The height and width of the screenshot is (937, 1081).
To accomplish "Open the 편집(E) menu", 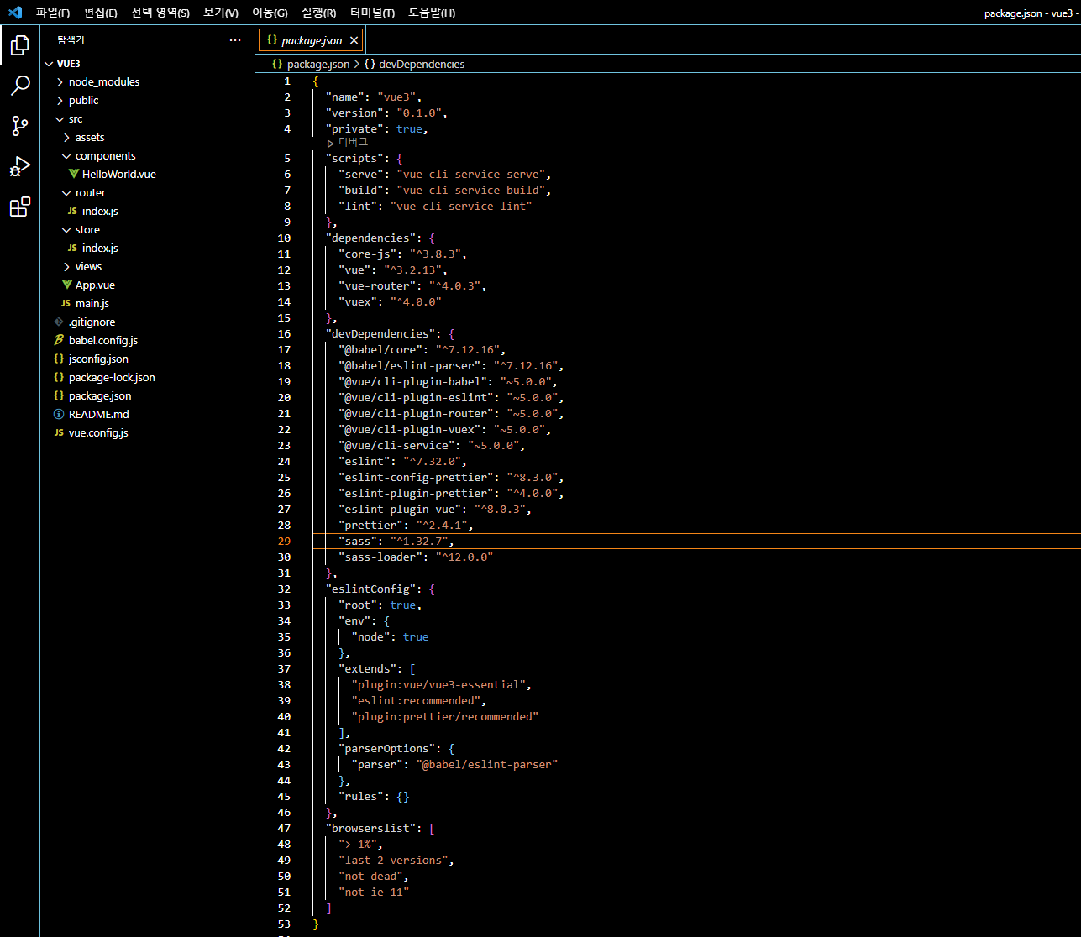I will coord(101,13).
